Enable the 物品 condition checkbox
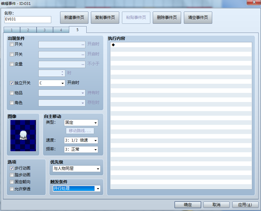The image size is (261, 211). click(x=12, y=93)
